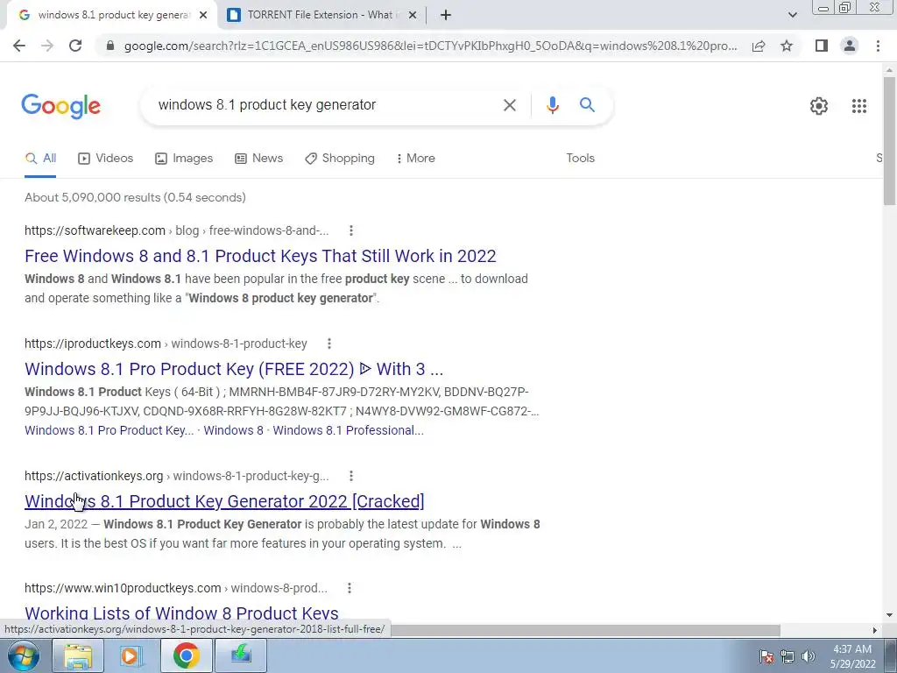The image size is (897, 673).
Task: Open the network tray icon
Action: pyautogui.click(x=788, y=656)
